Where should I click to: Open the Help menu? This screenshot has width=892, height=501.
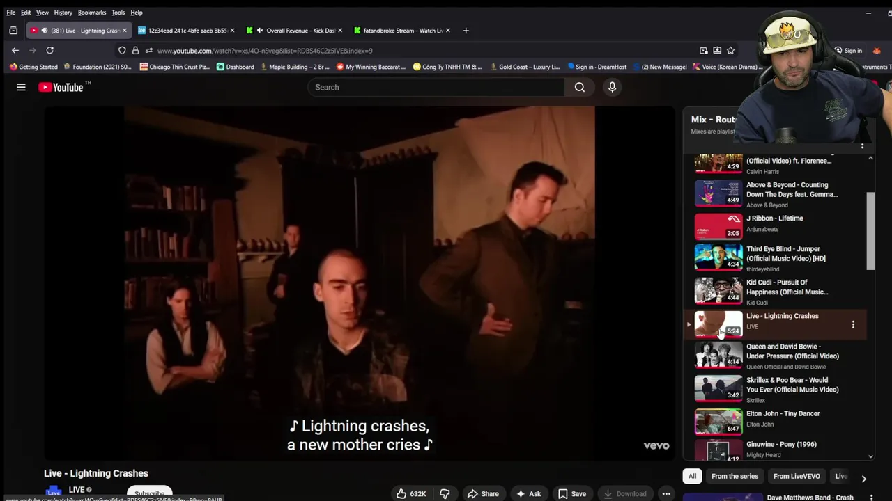[x=137, y=13]
